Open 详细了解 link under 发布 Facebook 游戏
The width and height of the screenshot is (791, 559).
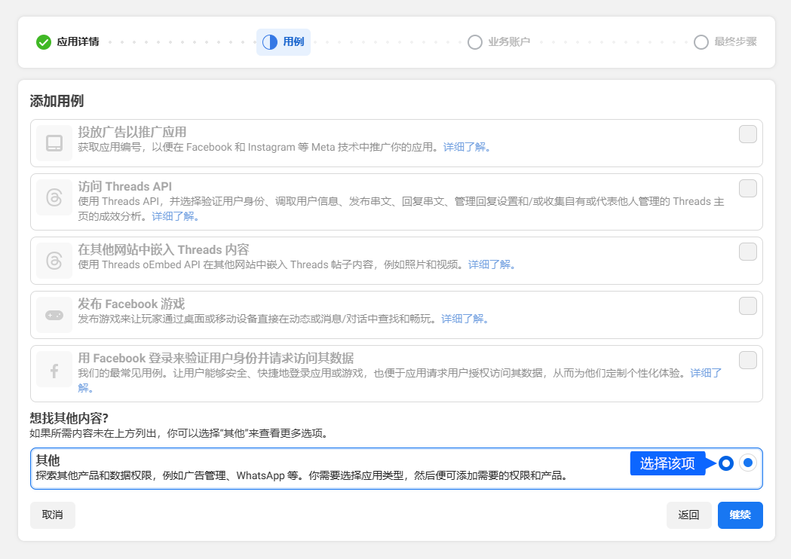tap(465, 319)
